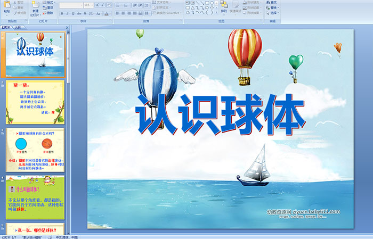Open the Columns dropdown
373x239 pixels.
(147, 13)
